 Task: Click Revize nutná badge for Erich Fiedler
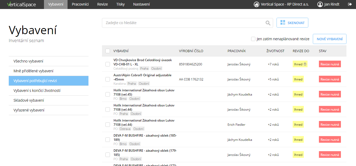point(330,124)
